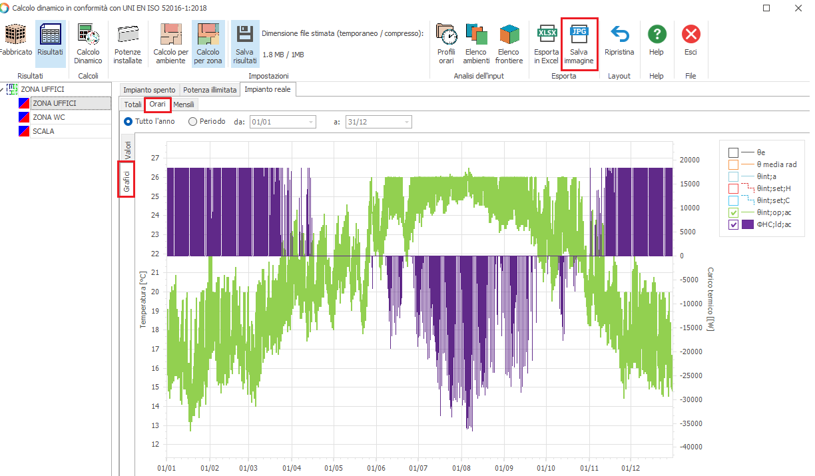Image resolution: width=815 pixels, height=476 pixels.
Task: Collapse the ZONA UFFICI root tree node
Action: (2, 89)
